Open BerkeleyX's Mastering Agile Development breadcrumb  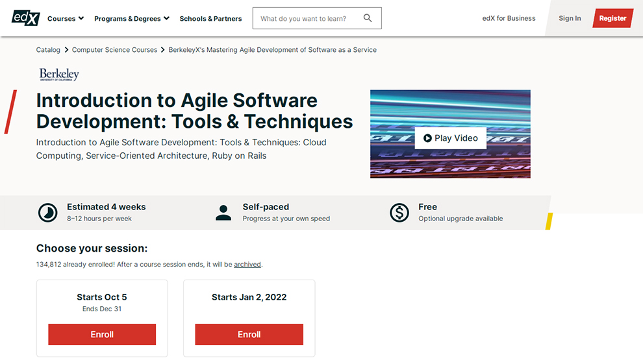pos(272,49)
